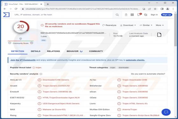Open the apps grid icon

click(132, 15)
